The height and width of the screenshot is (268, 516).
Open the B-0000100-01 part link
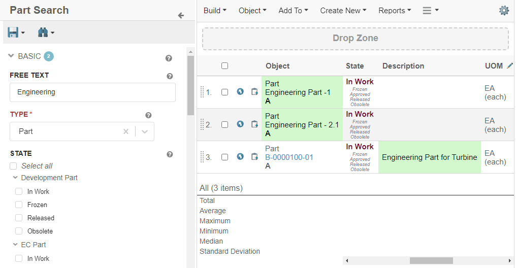(289, 157)
